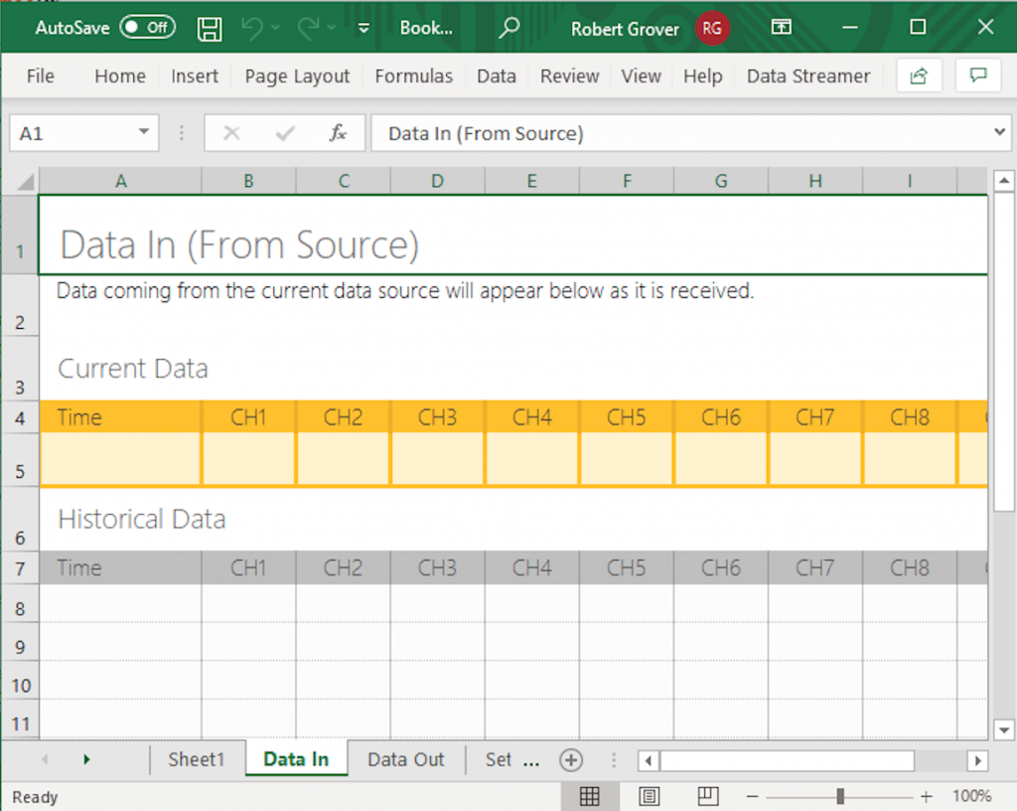Click the 'Current Data' heading
Viewport: 1017px width, 811px height.
(133, 369)
